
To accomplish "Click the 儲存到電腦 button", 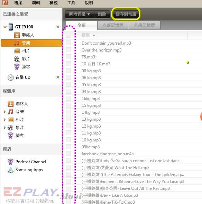I will coord(126,14).
